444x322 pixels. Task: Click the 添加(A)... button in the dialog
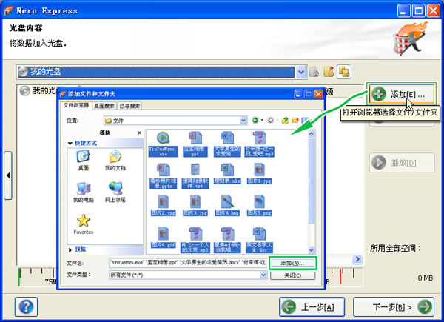292,263
